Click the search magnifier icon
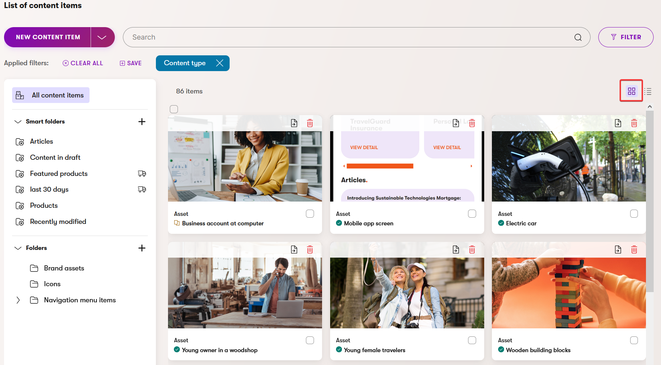Viewport: 661px width, 365px height. point(578,37)
